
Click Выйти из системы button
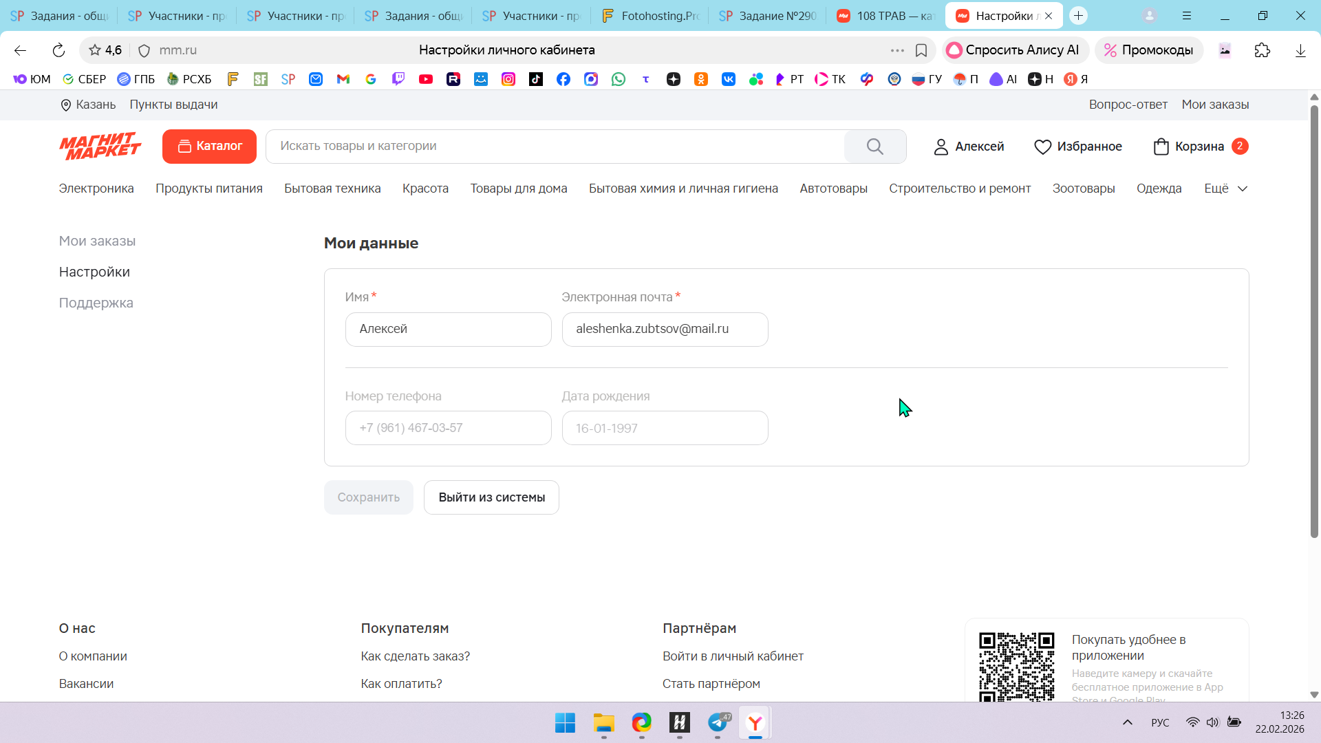(491, 497)
